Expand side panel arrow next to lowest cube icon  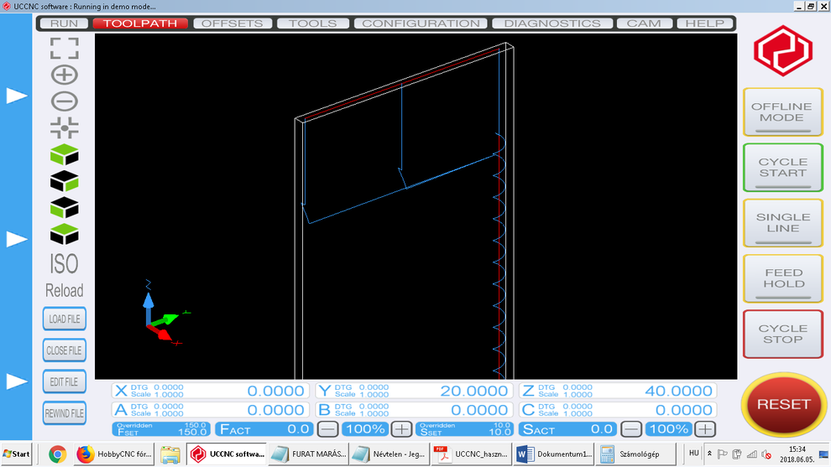point(17,239)
